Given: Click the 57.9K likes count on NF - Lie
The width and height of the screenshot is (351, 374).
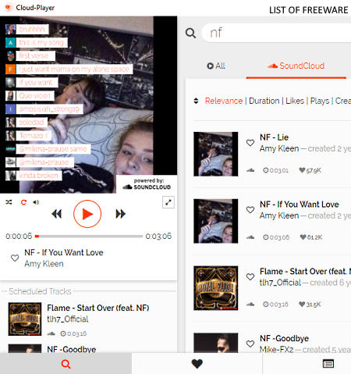Looking at the screenshot, I should pos(310,170).
